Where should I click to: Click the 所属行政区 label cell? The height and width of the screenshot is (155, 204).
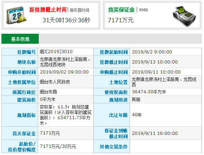(20, 92)
